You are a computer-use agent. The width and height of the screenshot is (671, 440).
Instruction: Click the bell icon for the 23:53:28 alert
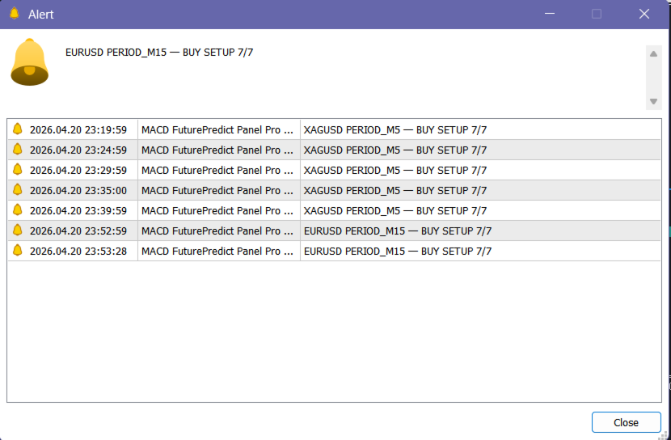[18, 251]
